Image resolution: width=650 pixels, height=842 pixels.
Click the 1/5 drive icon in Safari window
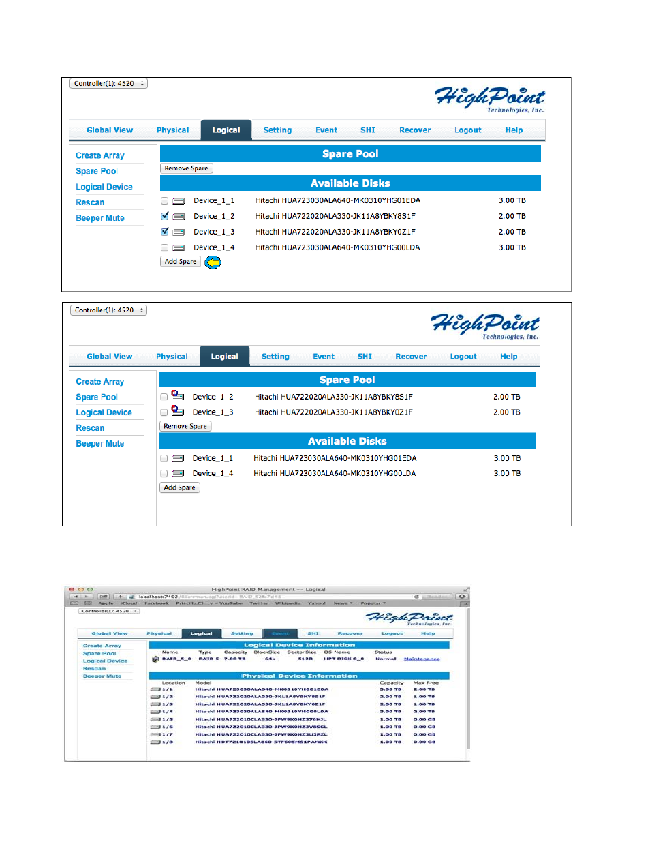tap(155, 719)
